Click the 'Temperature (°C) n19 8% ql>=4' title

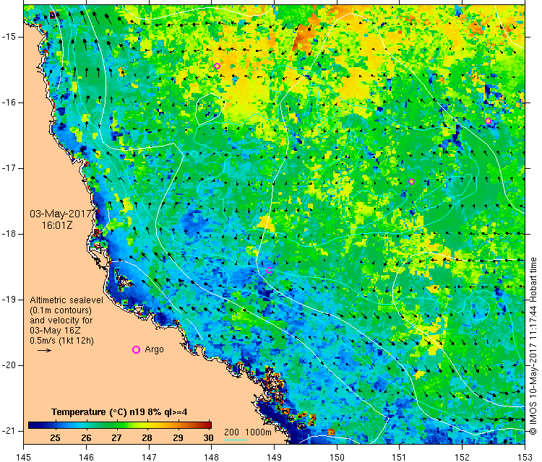pyautogui.click(x=119, y=412)
